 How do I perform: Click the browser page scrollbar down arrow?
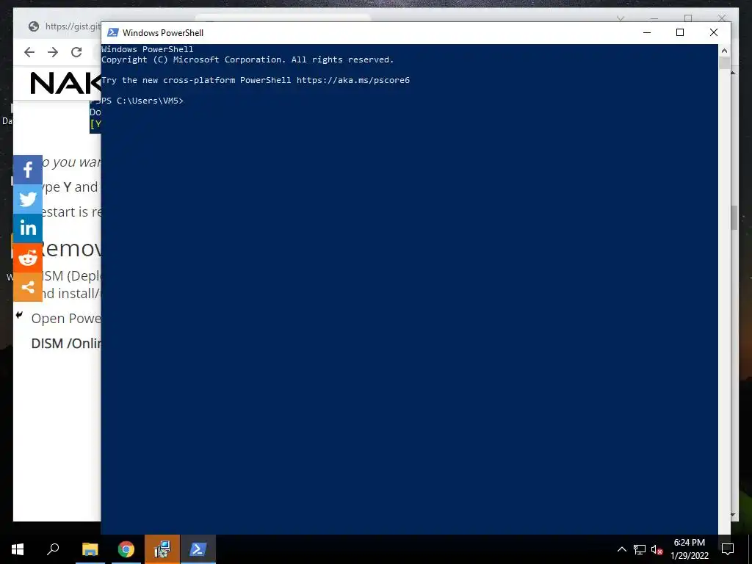733,515
